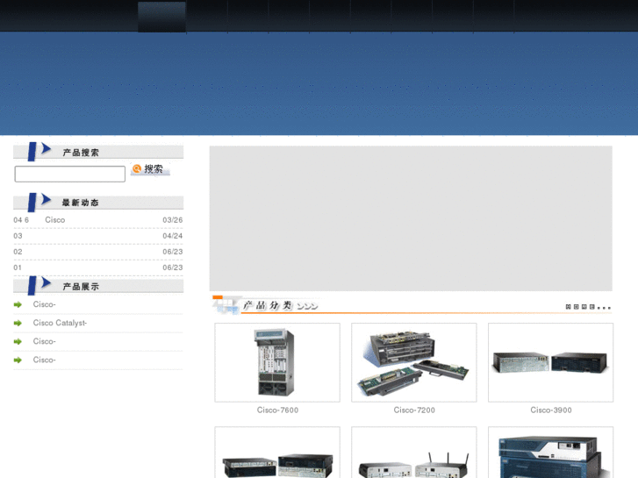This screenshot has width=638, height=478.
Task: Open the Cisco-3900 product thumbnail
Action: (550, 362)
